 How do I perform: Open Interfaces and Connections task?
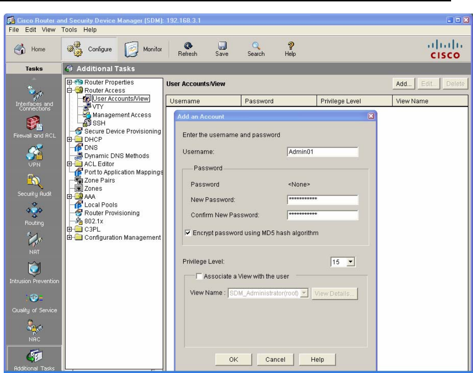pyautogui.click(x=34, y=98)
